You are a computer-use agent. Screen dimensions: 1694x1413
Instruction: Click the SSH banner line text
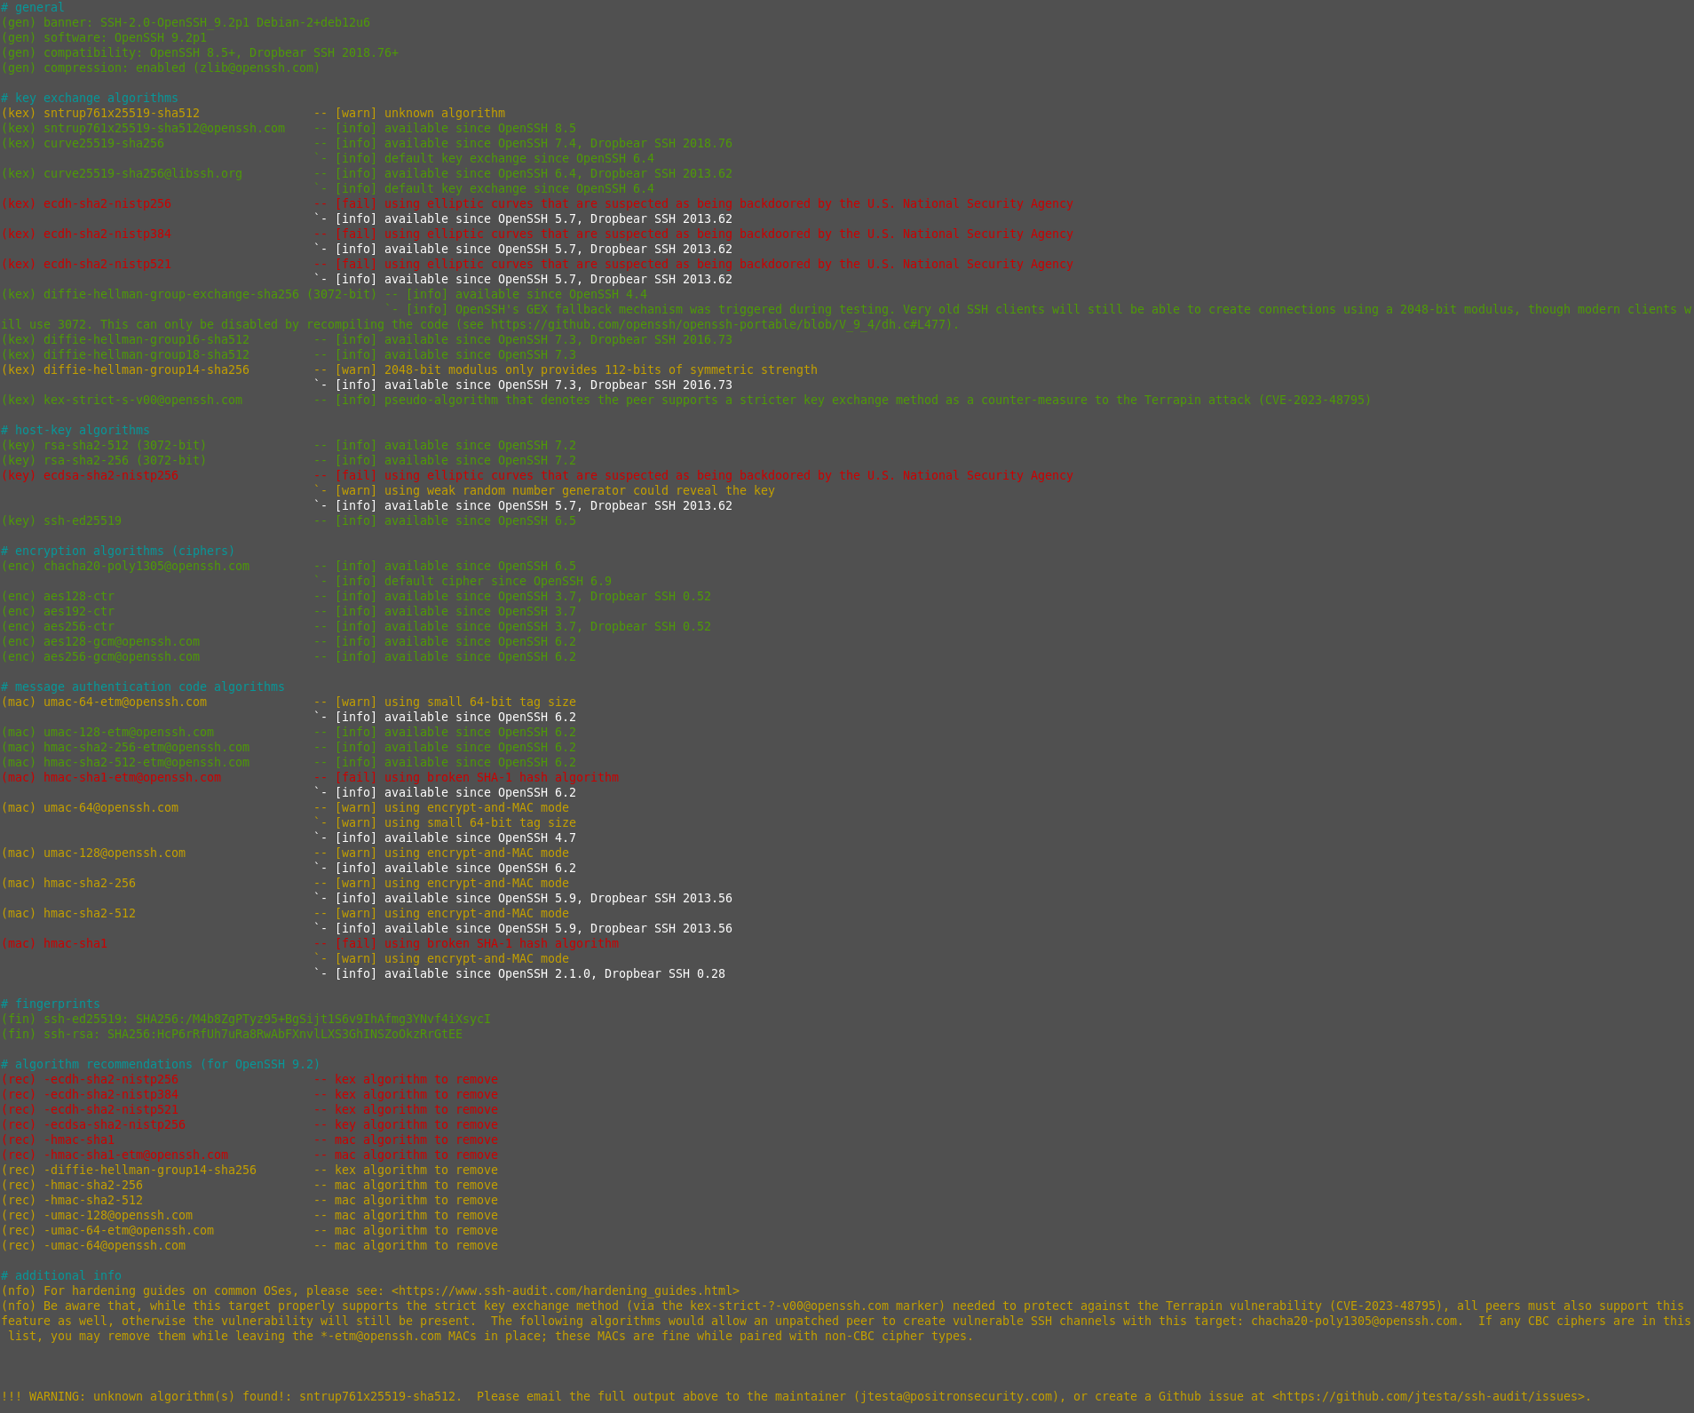pyautogui.click(x=186, y=22)
